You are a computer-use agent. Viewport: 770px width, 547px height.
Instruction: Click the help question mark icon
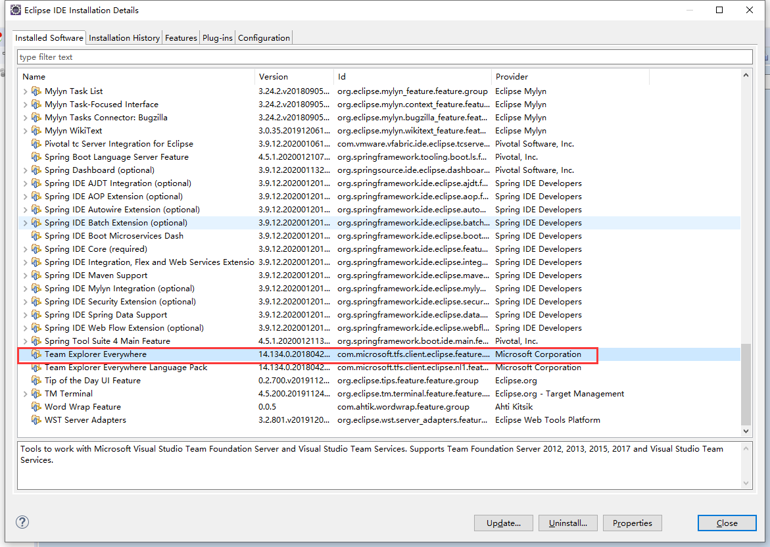tap(22, 521)
